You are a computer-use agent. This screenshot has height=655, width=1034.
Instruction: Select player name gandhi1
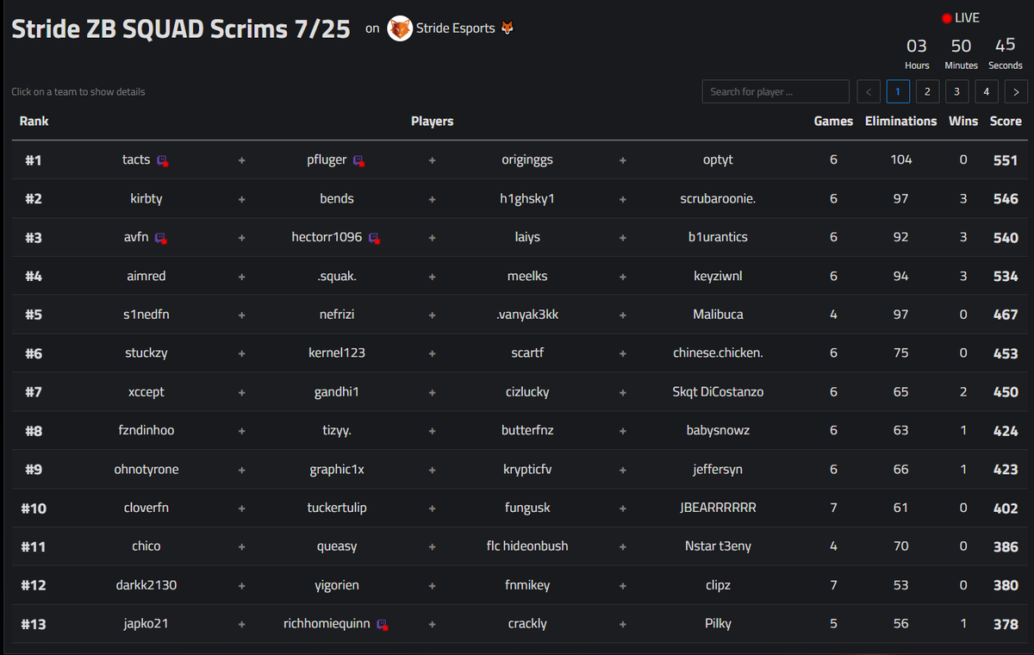click(x=337, y=392)
